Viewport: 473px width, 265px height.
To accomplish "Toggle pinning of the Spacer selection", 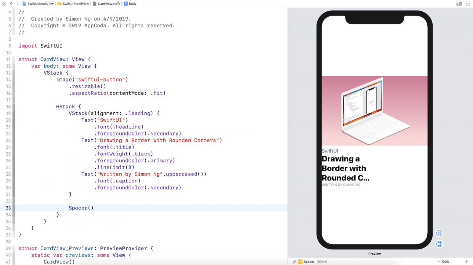I will point(294,262).
